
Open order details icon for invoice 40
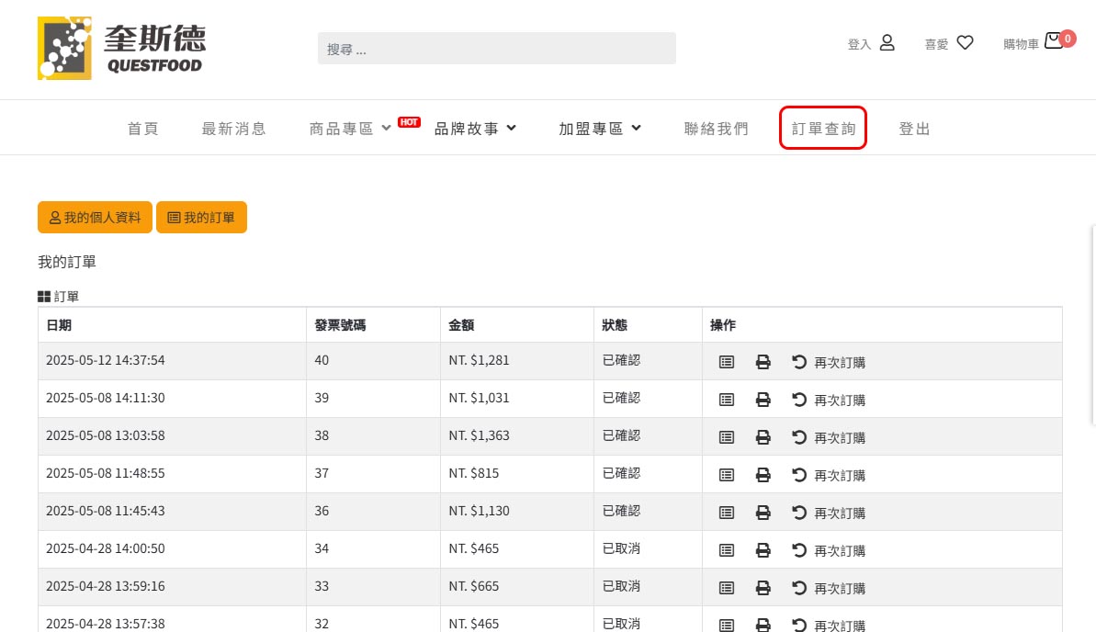727,362
